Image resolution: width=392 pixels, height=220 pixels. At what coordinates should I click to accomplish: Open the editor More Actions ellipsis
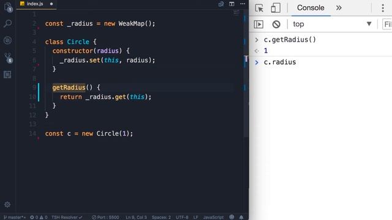point(243,4)
